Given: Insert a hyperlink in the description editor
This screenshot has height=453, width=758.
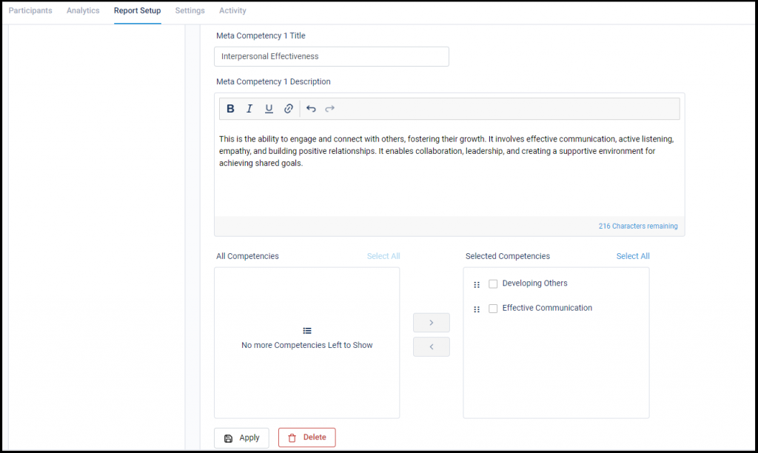Looking at the screenshot, I should [x=288, y=108].
